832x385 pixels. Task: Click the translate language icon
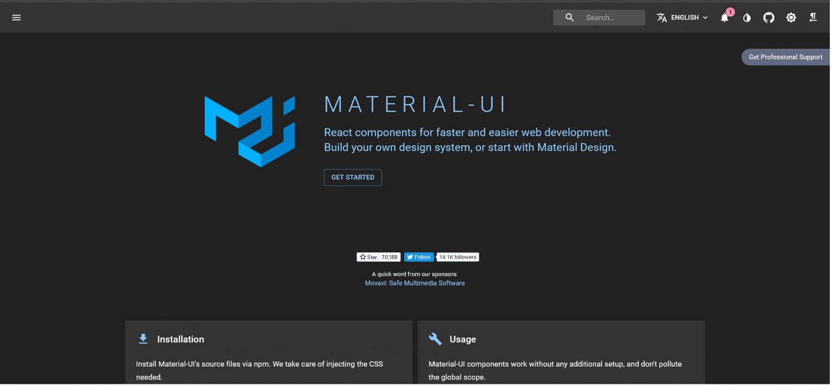pyautogui.click(x=661, y=17)
